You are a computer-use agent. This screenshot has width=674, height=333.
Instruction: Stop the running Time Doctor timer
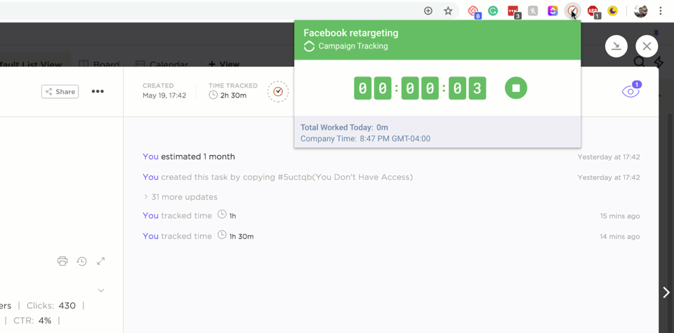pos(515,88)
